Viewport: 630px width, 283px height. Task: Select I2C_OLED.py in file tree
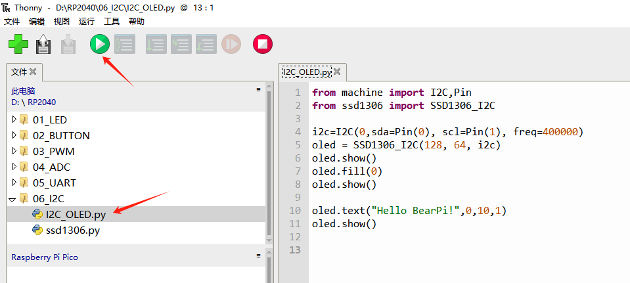click(76, 215)
